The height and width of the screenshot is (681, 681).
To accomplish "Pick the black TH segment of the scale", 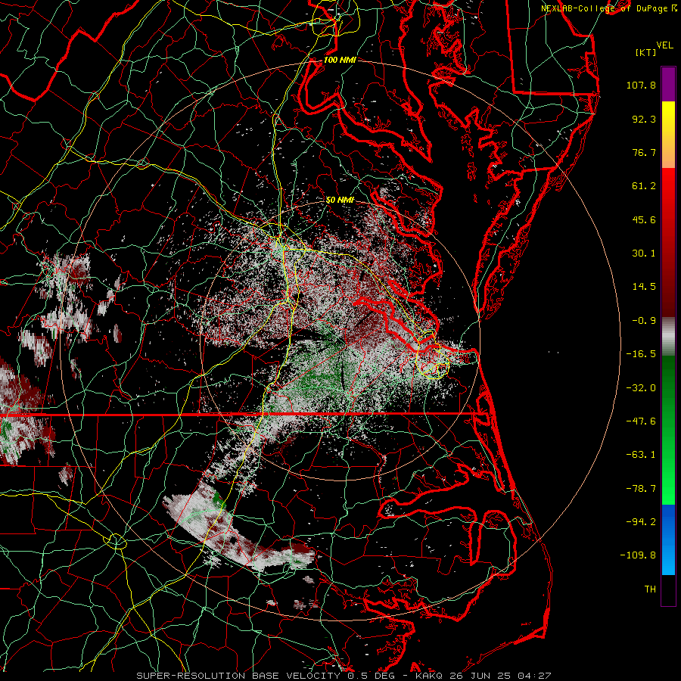I will pyautogui.click(x=668, y=590).
